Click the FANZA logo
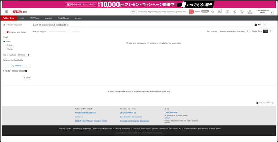The width and height of the screenshot is (278, 142). point(17,12)
